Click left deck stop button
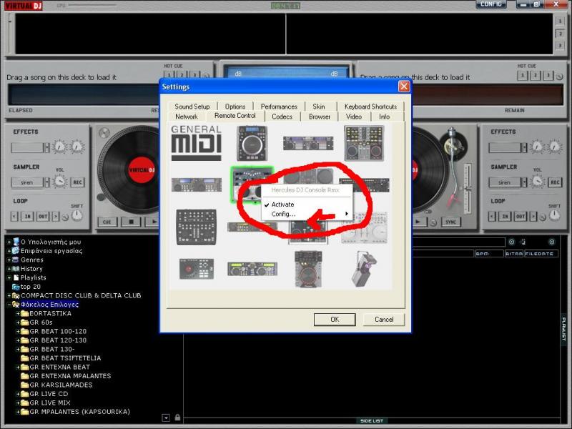The image size is (572, 429). point(131,222)
